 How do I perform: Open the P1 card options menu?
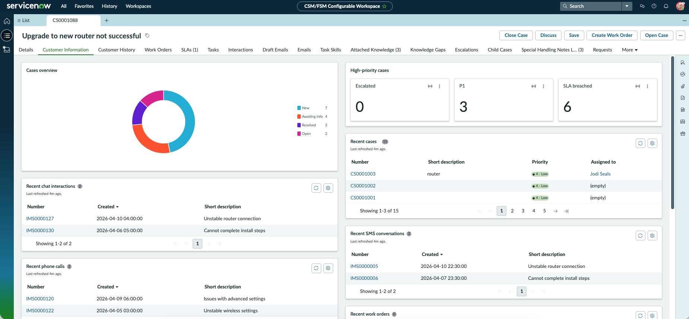[543, 86]
